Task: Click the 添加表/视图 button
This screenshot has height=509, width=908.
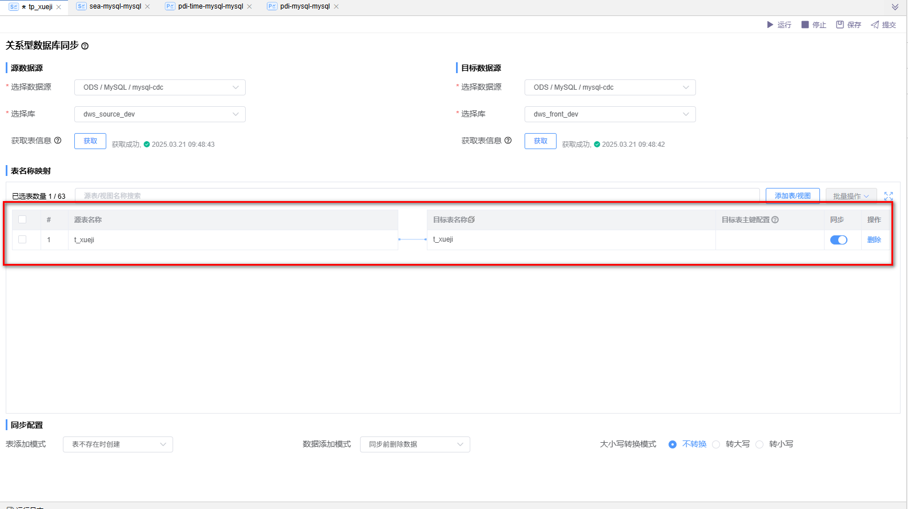Action: pos(792,196)
